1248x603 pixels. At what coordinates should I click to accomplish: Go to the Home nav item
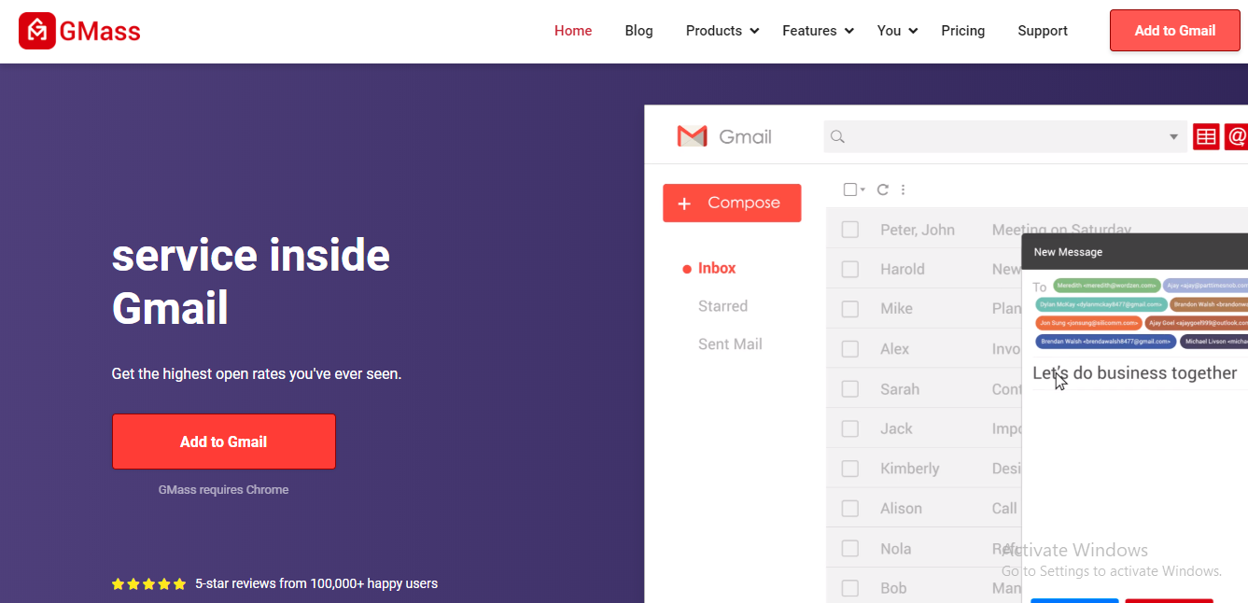click(573, 31)
